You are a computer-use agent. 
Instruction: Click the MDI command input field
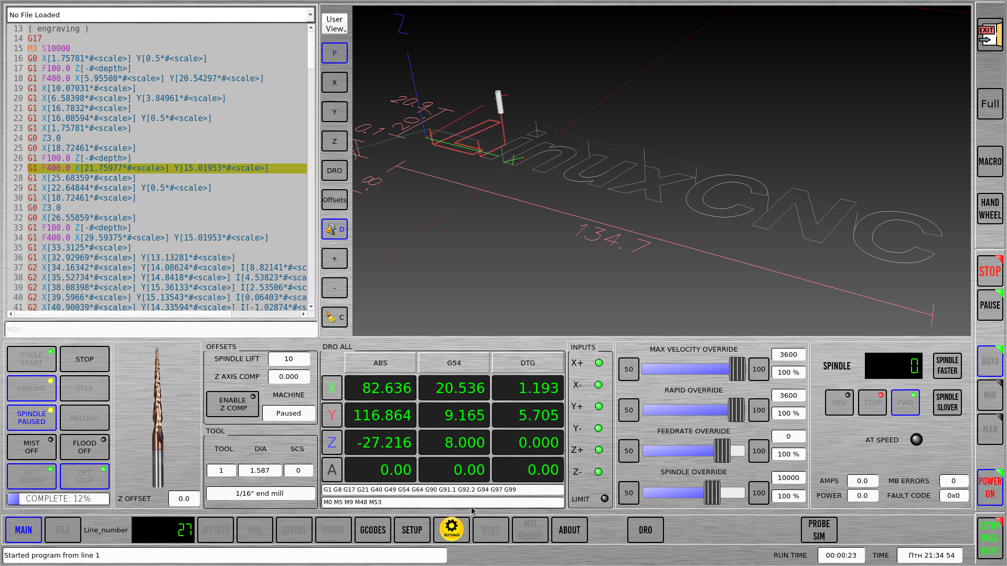click(160, 329)
